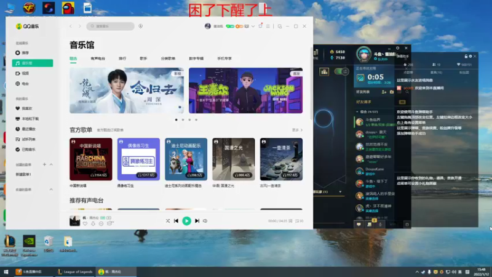Open the comments icon in the player bar
Image resolution: width=492 pixels, height=277 pixels.
[110, 223]
